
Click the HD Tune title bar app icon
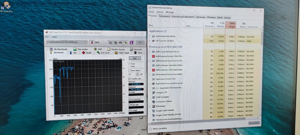46,32
